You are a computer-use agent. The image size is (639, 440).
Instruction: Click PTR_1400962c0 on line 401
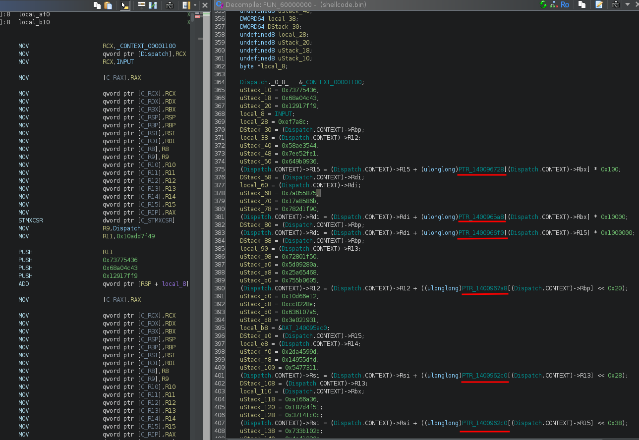coord(485,376)
